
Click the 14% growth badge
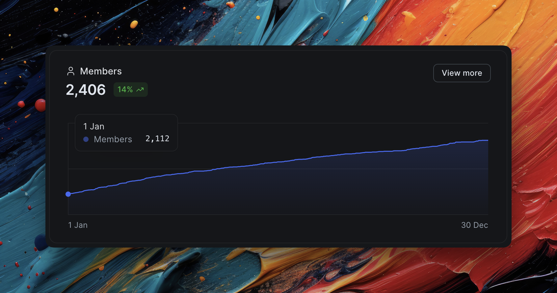click(x=131, y=90)
